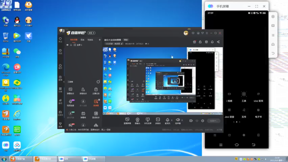Screen dimensions: 288x162
Task: Add the 直播屏幕 screen capture source
Action: [127, 121]
